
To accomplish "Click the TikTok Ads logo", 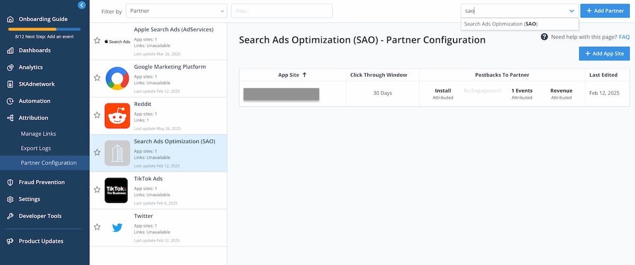I will point(116,190).
